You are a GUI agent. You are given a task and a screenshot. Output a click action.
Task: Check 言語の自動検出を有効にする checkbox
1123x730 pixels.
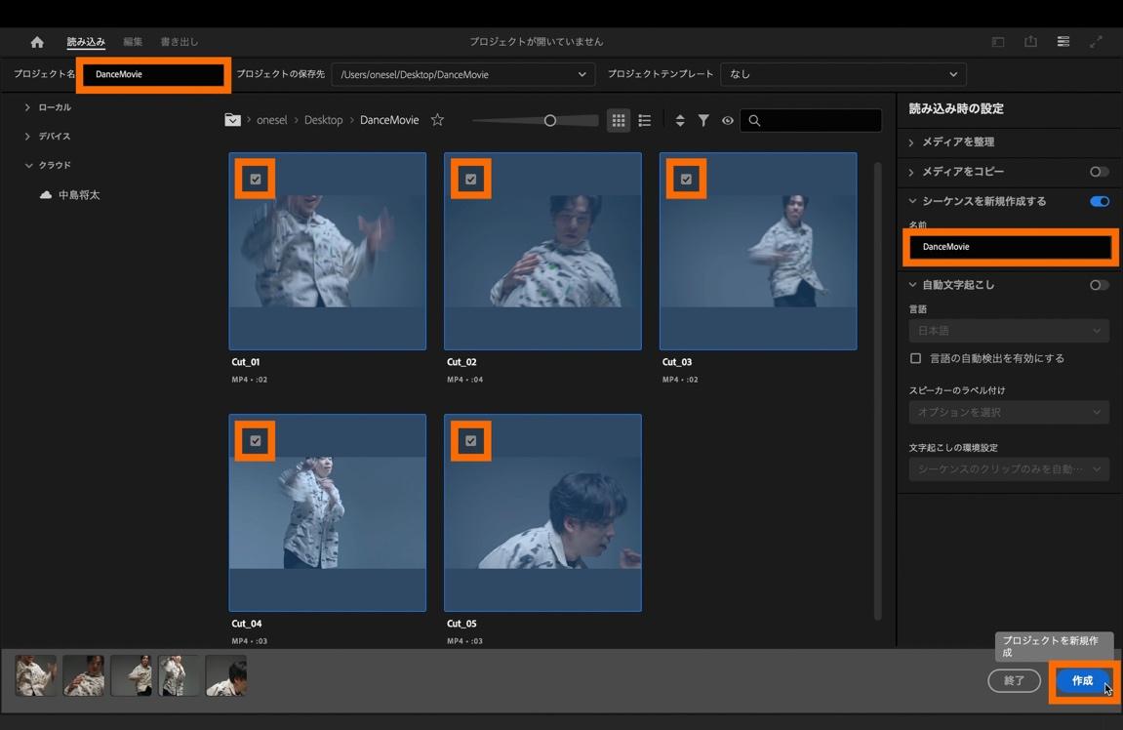pos(915,358)
